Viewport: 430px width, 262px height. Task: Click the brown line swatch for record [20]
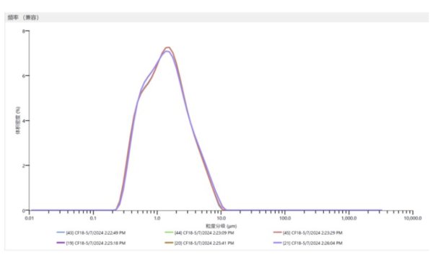(169, 243)
